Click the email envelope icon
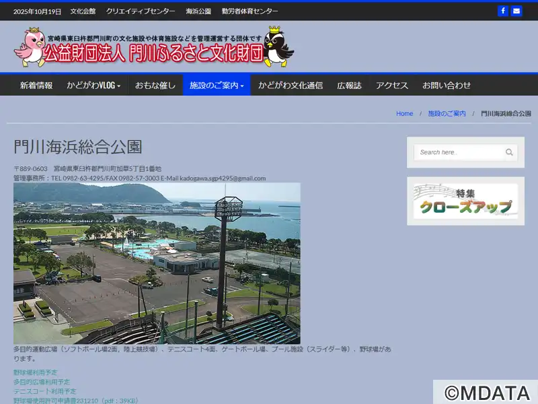The width and height of the screenshot is (538, 404). pyautogui.click(x=516, y=11)
